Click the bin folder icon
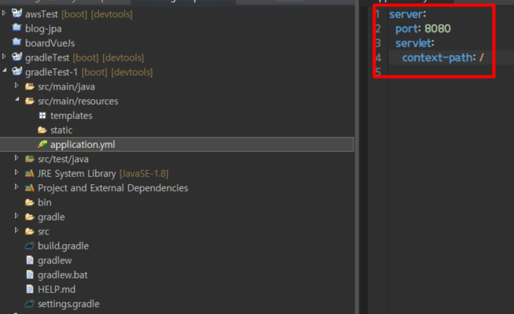This screenshot has height=314, width=514. click(30, 202)
